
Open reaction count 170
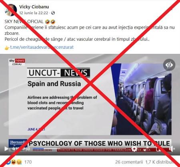(x=28, y=162)
